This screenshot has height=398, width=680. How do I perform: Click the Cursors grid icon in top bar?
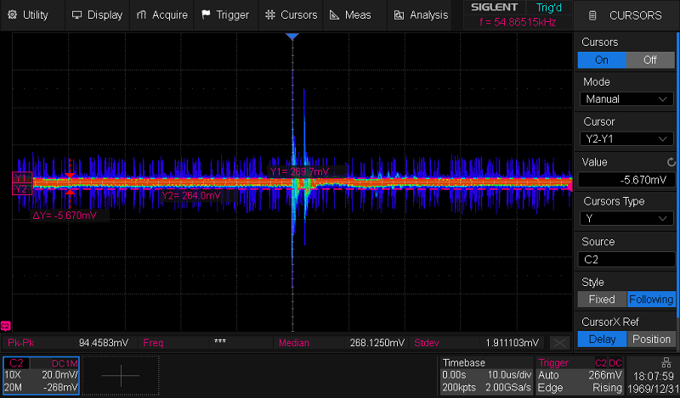coord(270,15)
